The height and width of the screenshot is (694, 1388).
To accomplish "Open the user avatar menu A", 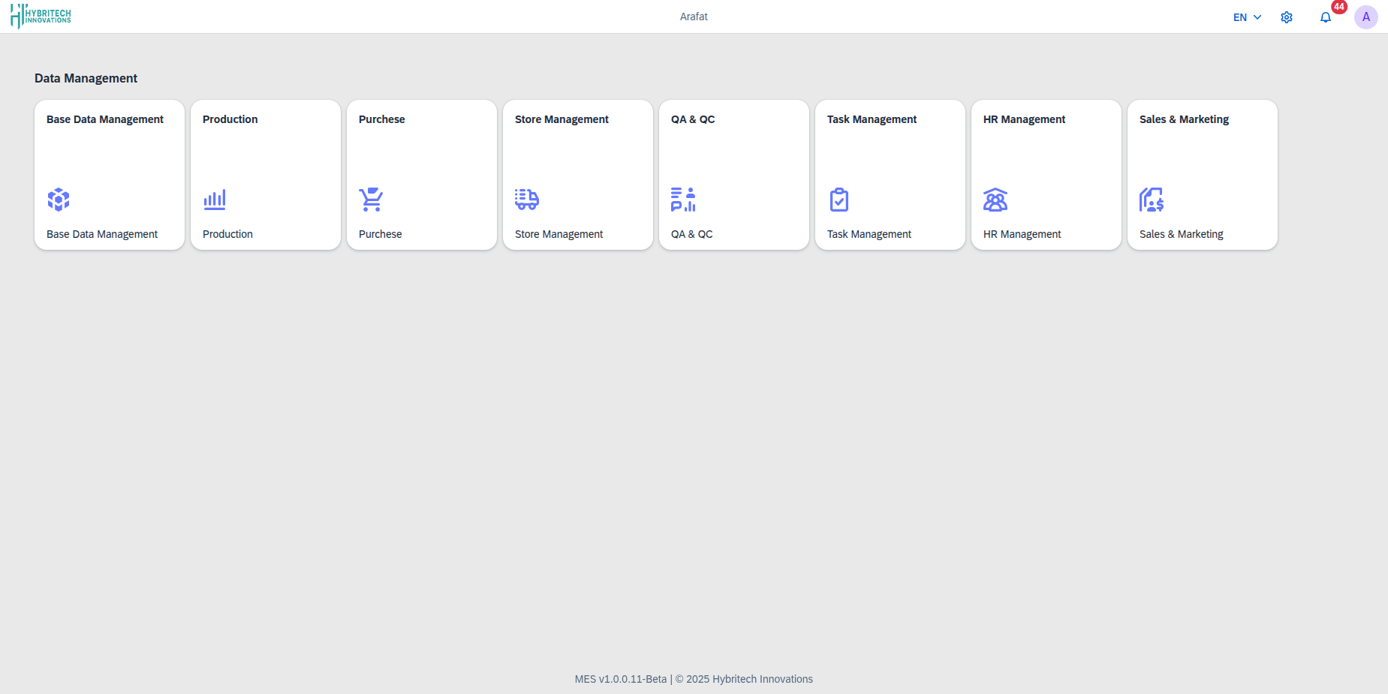I will click(1366, 17).
